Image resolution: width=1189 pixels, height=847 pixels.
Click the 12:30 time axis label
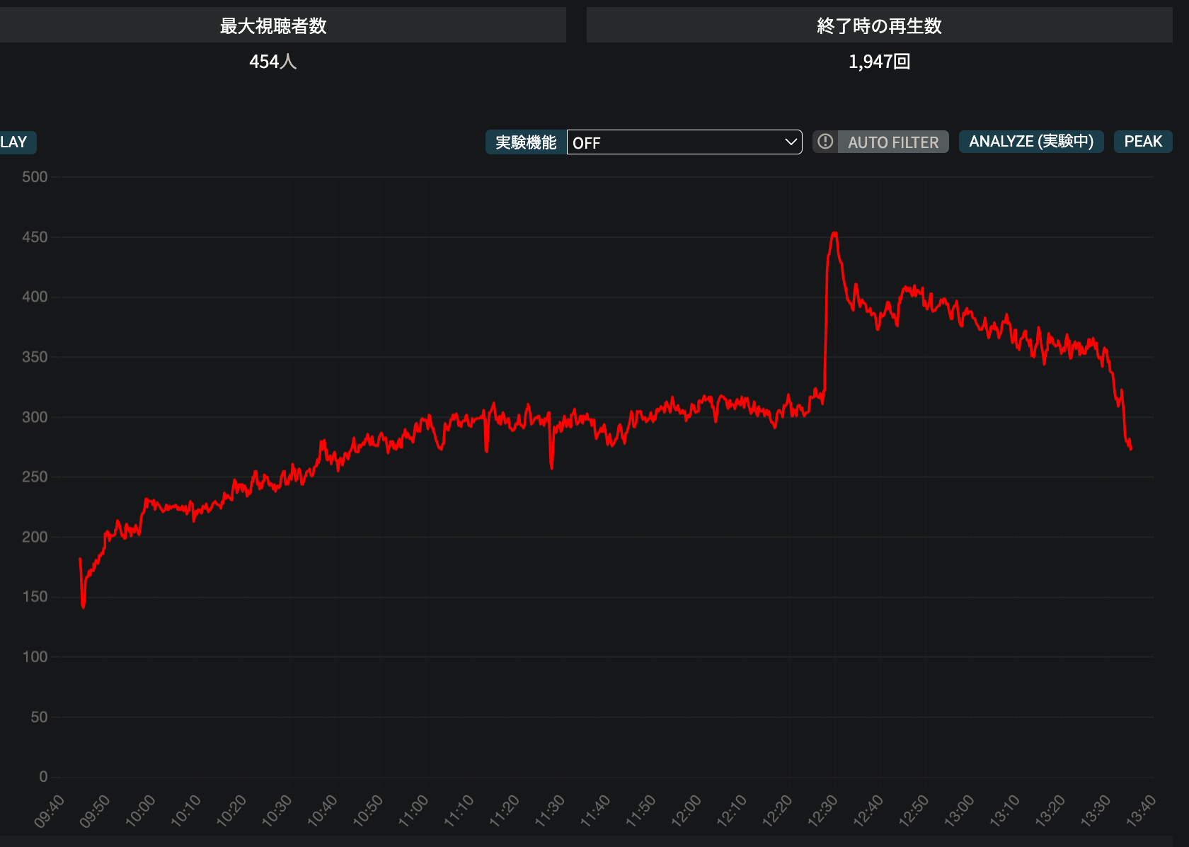(x=823, y=811)
